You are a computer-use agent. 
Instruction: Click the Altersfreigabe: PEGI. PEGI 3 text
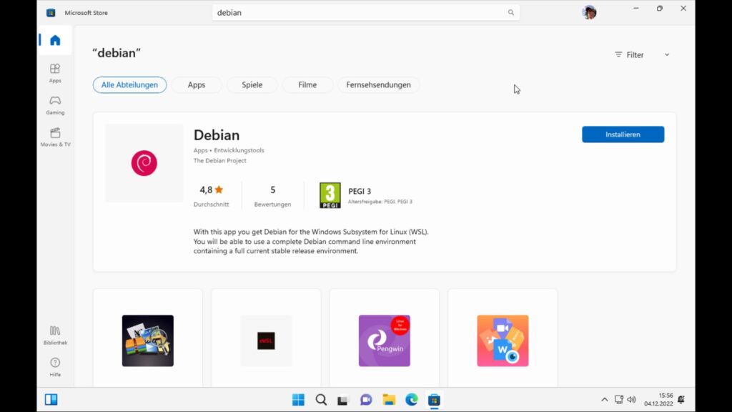pyautogui.click(x=380, y=202)
